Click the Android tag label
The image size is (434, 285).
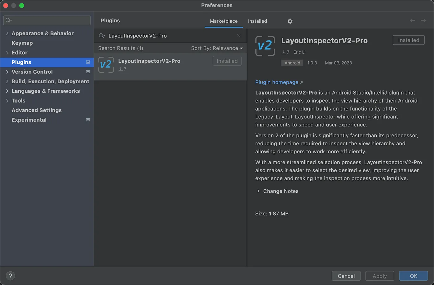tap(292, 63)
